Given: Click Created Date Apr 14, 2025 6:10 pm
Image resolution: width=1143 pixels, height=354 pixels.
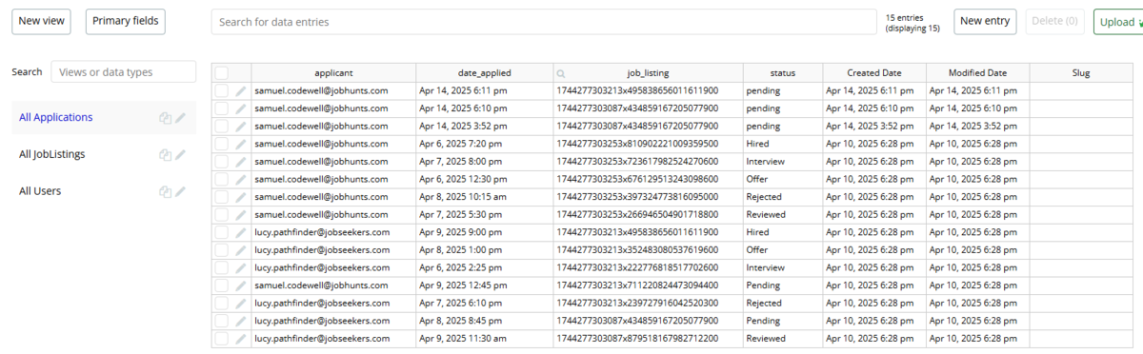Looking at the screenshot, I should 870,108.
